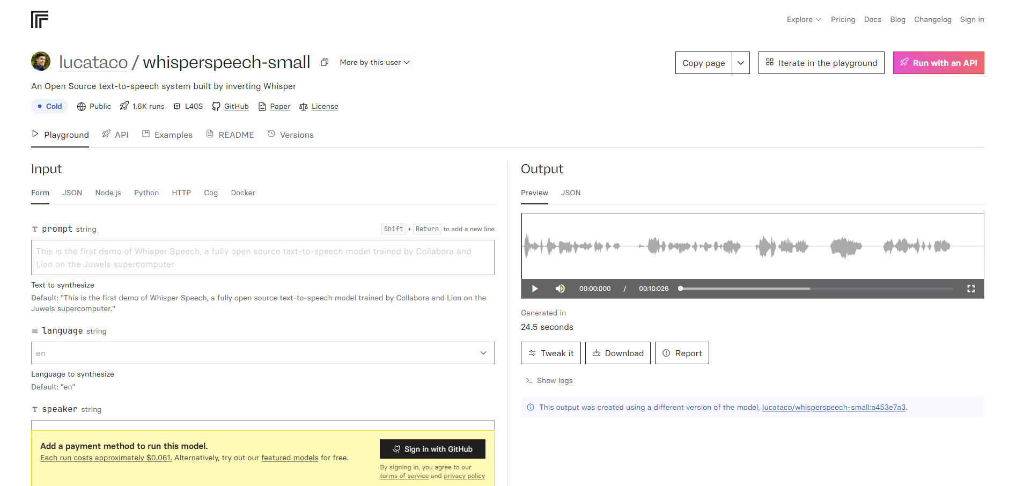The image size is (1016, 486).
Task: Open the run cost $0.061 link
Action: tap(106, 458)
